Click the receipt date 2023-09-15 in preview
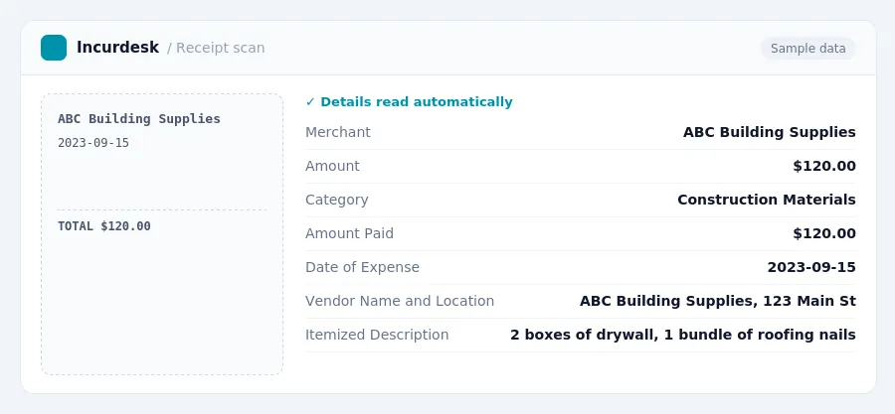The height and width of the screenshot is (414, 895). 93,143
